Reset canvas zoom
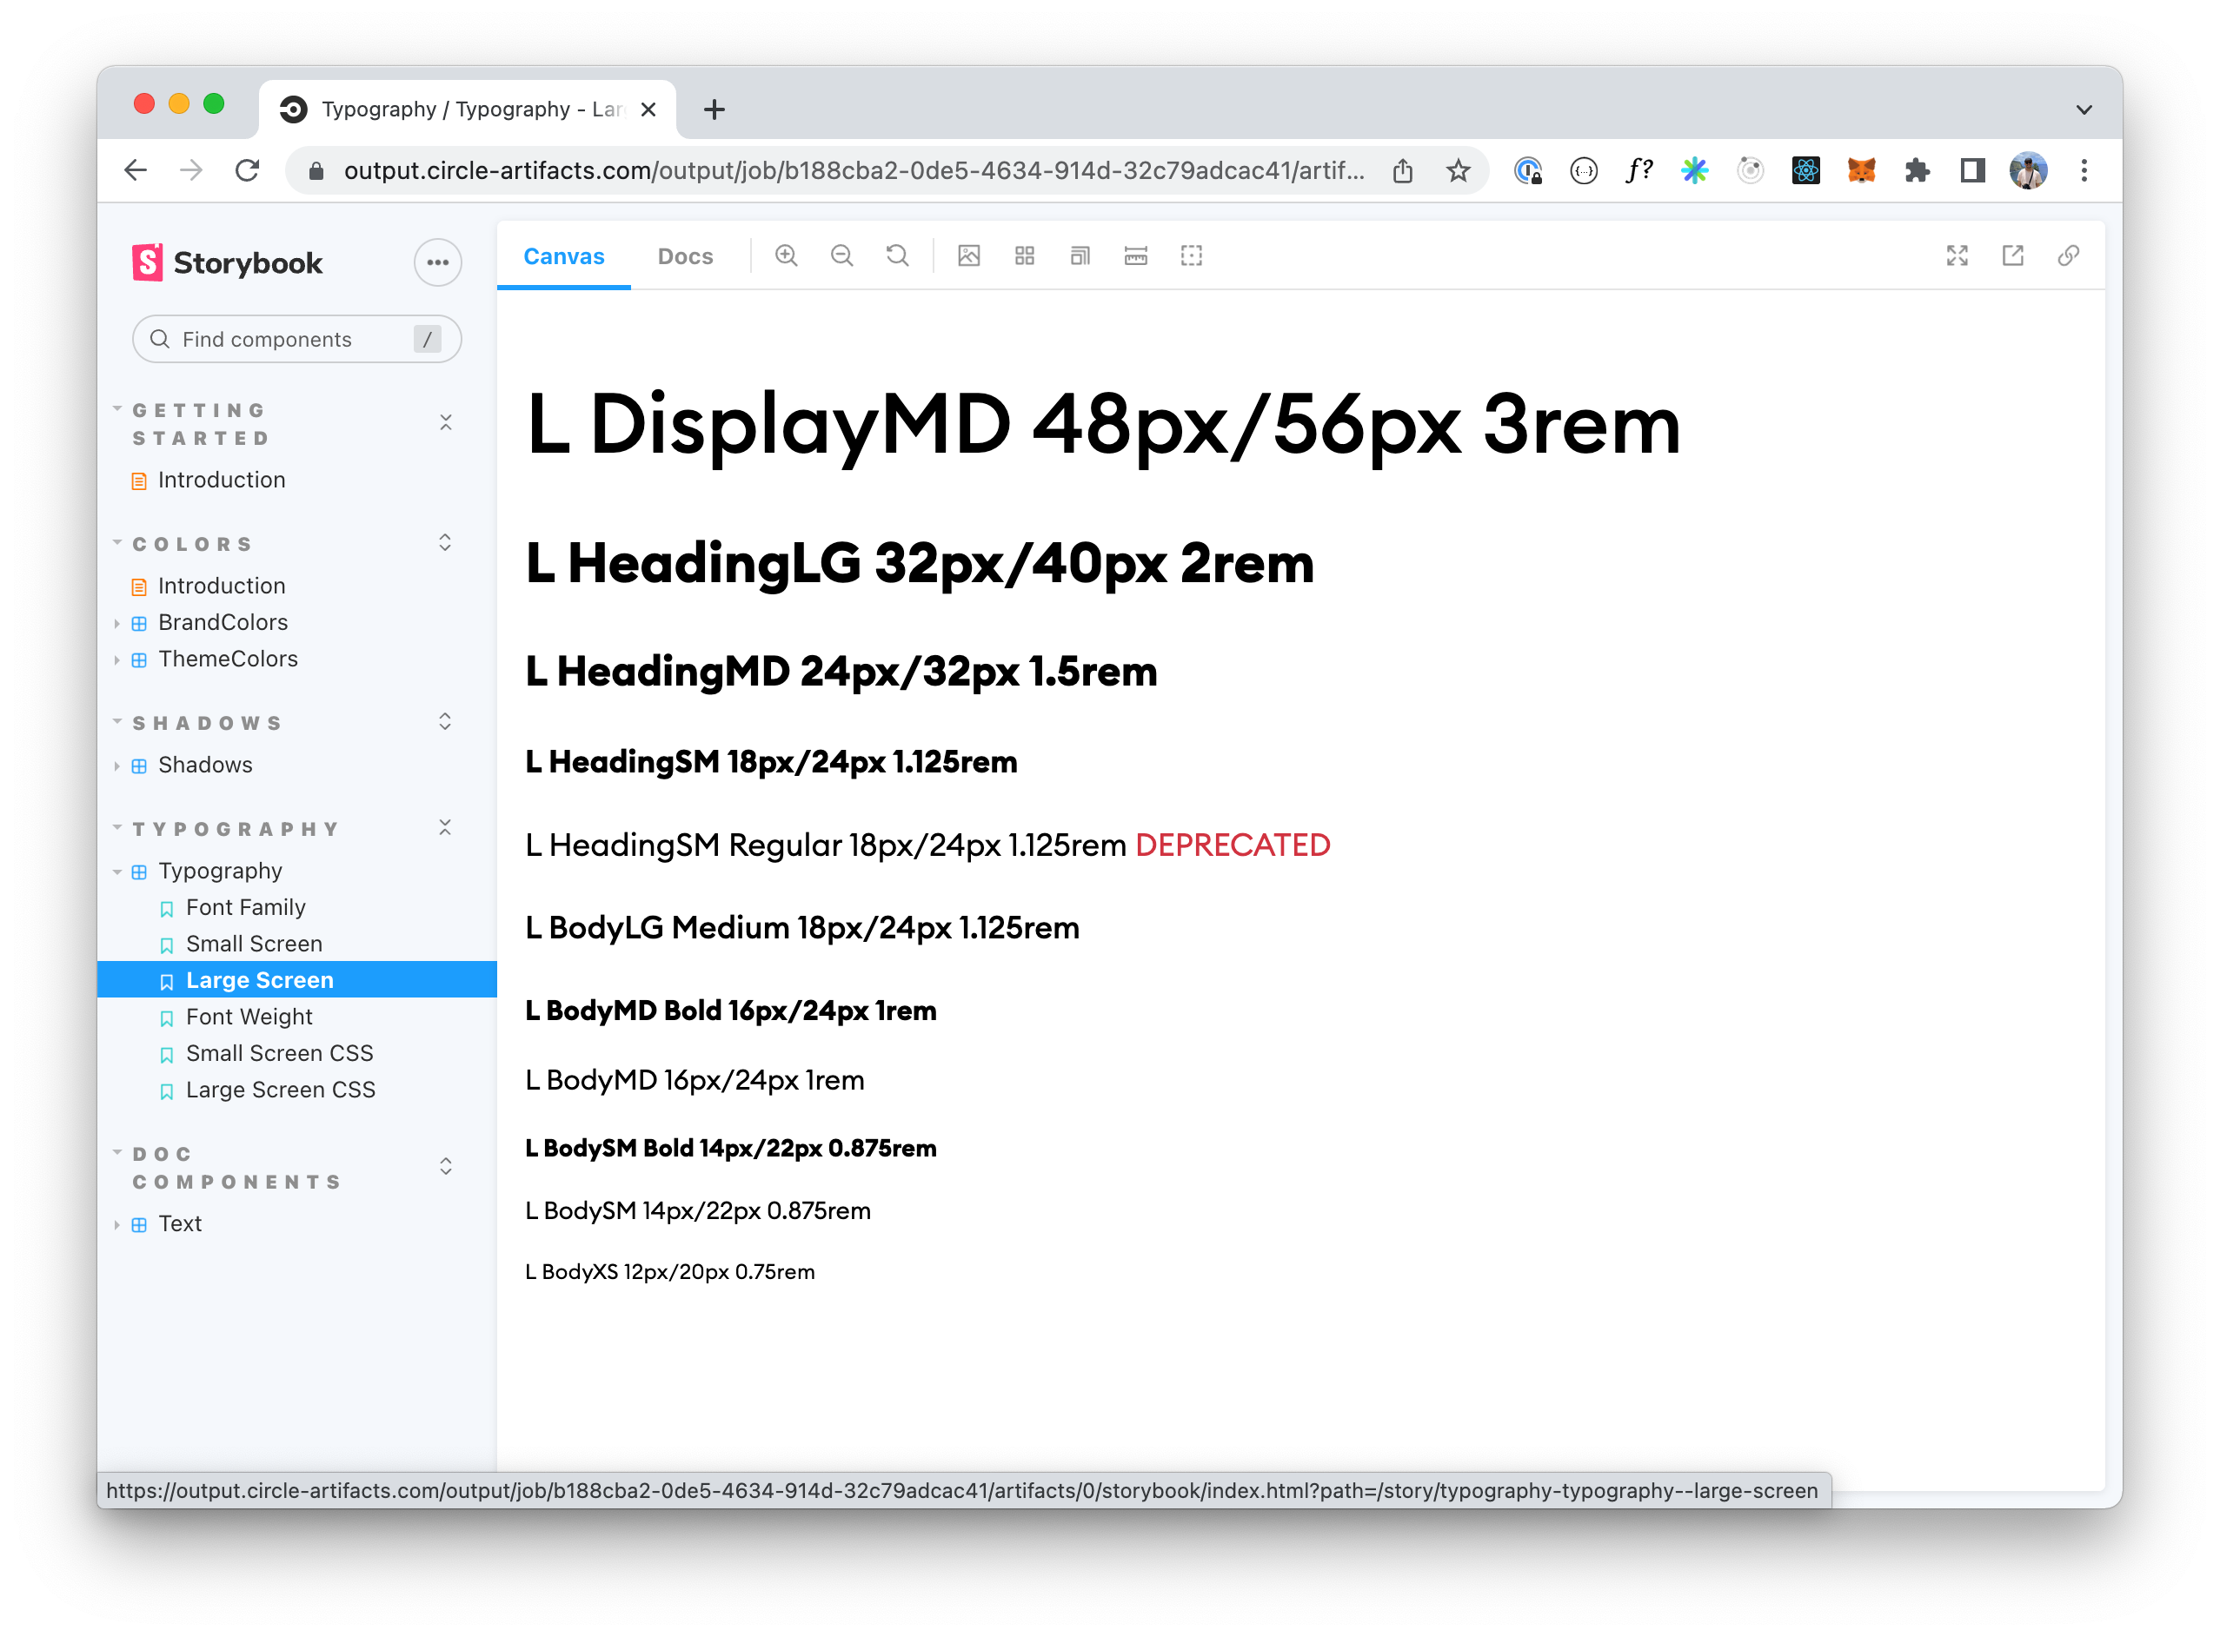This screenshot has height=1637, width=2220. click(897, 255)
